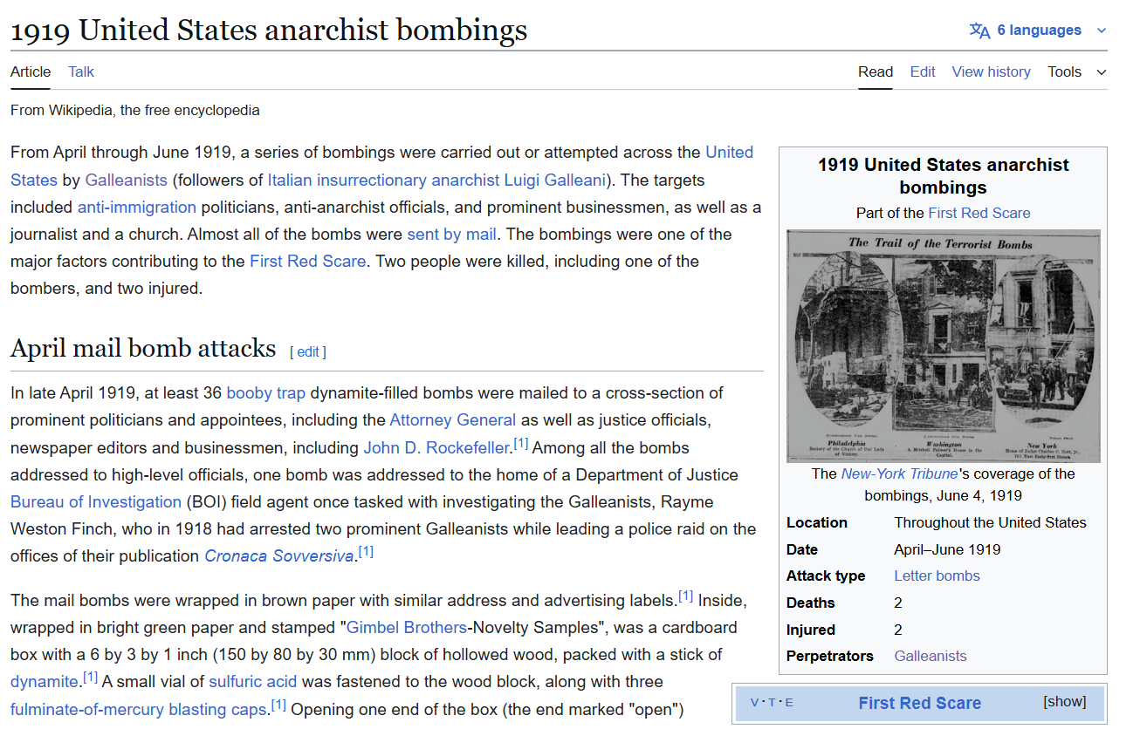Click the Location label in the infobox
The height and width of the screenshot is (729, 1140).
click(817, 522)
